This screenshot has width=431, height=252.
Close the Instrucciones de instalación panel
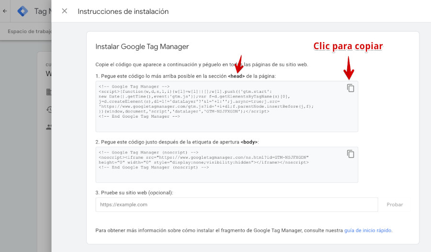click(x=65, y=11)
